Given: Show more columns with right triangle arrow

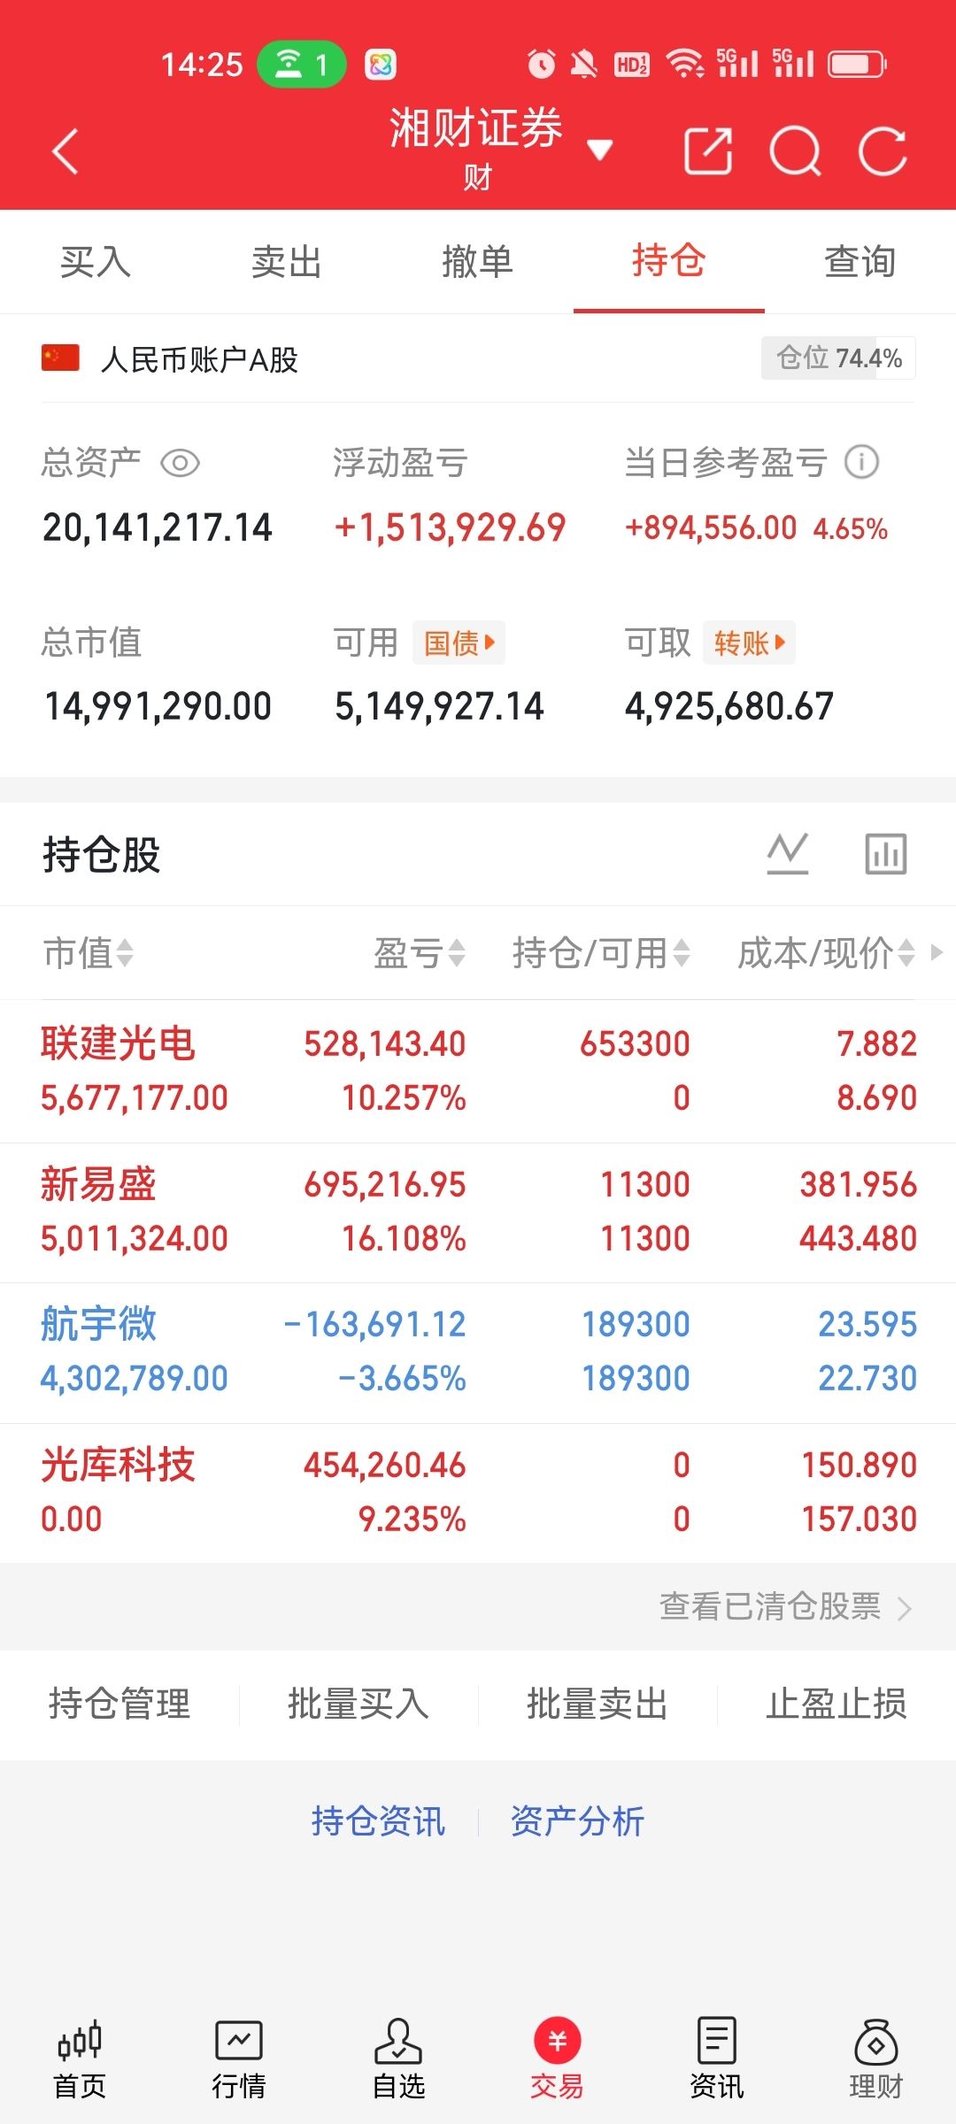Looking at the screenshot, I should pyautogui.click(x=937, y=953).
